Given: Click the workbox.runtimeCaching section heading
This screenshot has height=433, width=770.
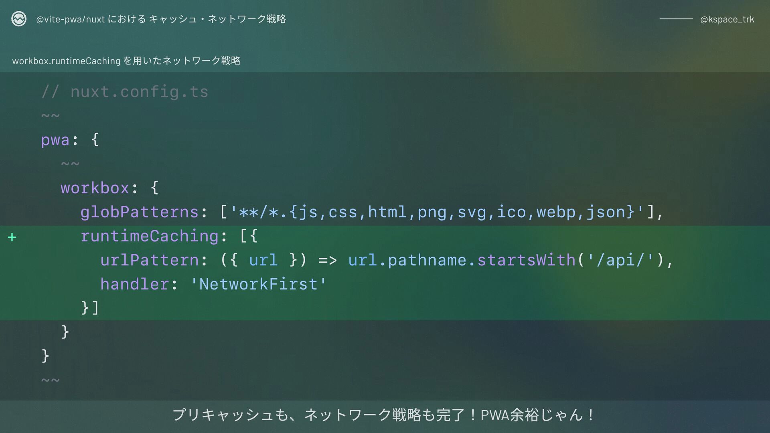Looking at the screenshot, I should tap(126, 61).
